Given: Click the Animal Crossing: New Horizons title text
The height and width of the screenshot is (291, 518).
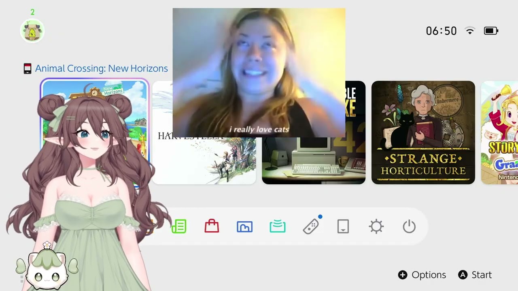Looking at the screenshot, I should tap(102, 68).
